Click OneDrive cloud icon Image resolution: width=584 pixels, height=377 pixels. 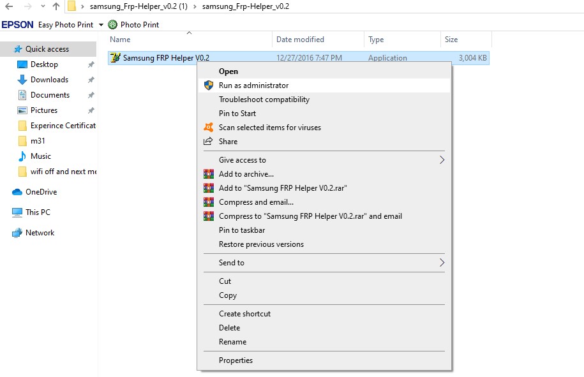click(17, 192)
